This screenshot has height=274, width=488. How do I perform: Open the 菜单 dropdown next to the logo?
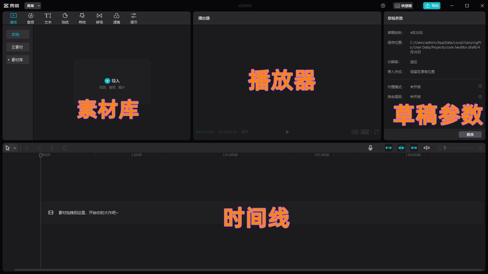[32, 6]
